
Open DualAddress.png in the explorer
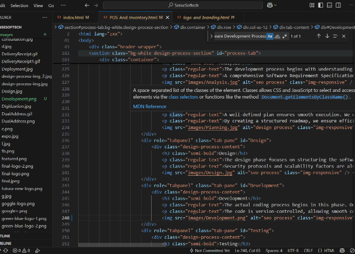[x=18, y=121]
